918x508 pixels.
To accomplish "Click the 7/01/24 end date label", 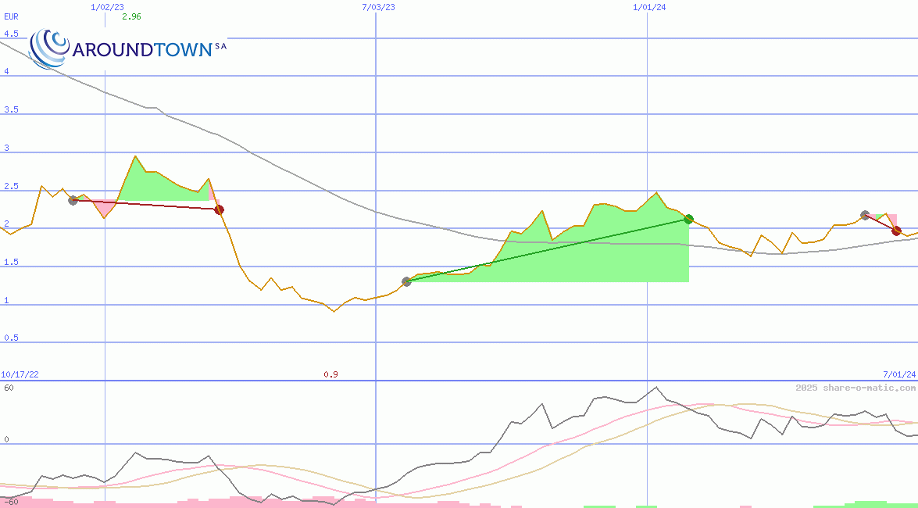I will click(x=898, y=375).
